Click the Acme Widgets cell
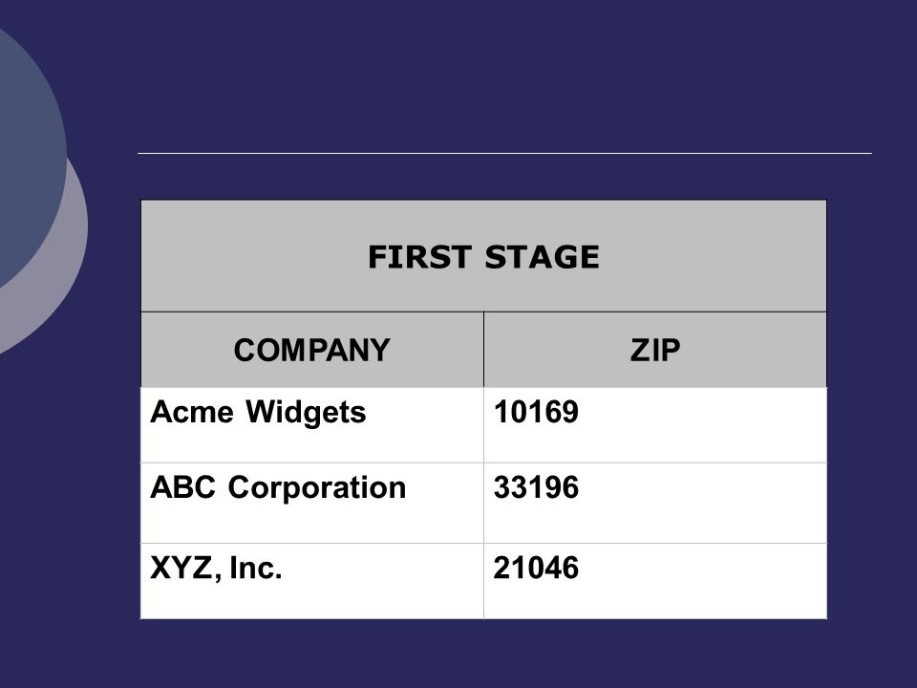 pyautogui.click(x=312, y=424)
